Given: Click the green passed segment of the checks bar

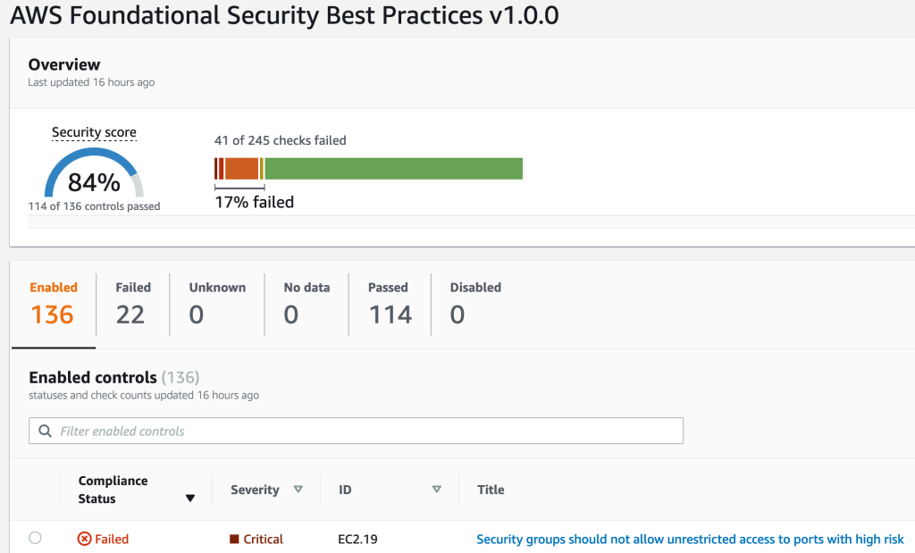Looking at the screenshot, I should (x=393, y=168).
